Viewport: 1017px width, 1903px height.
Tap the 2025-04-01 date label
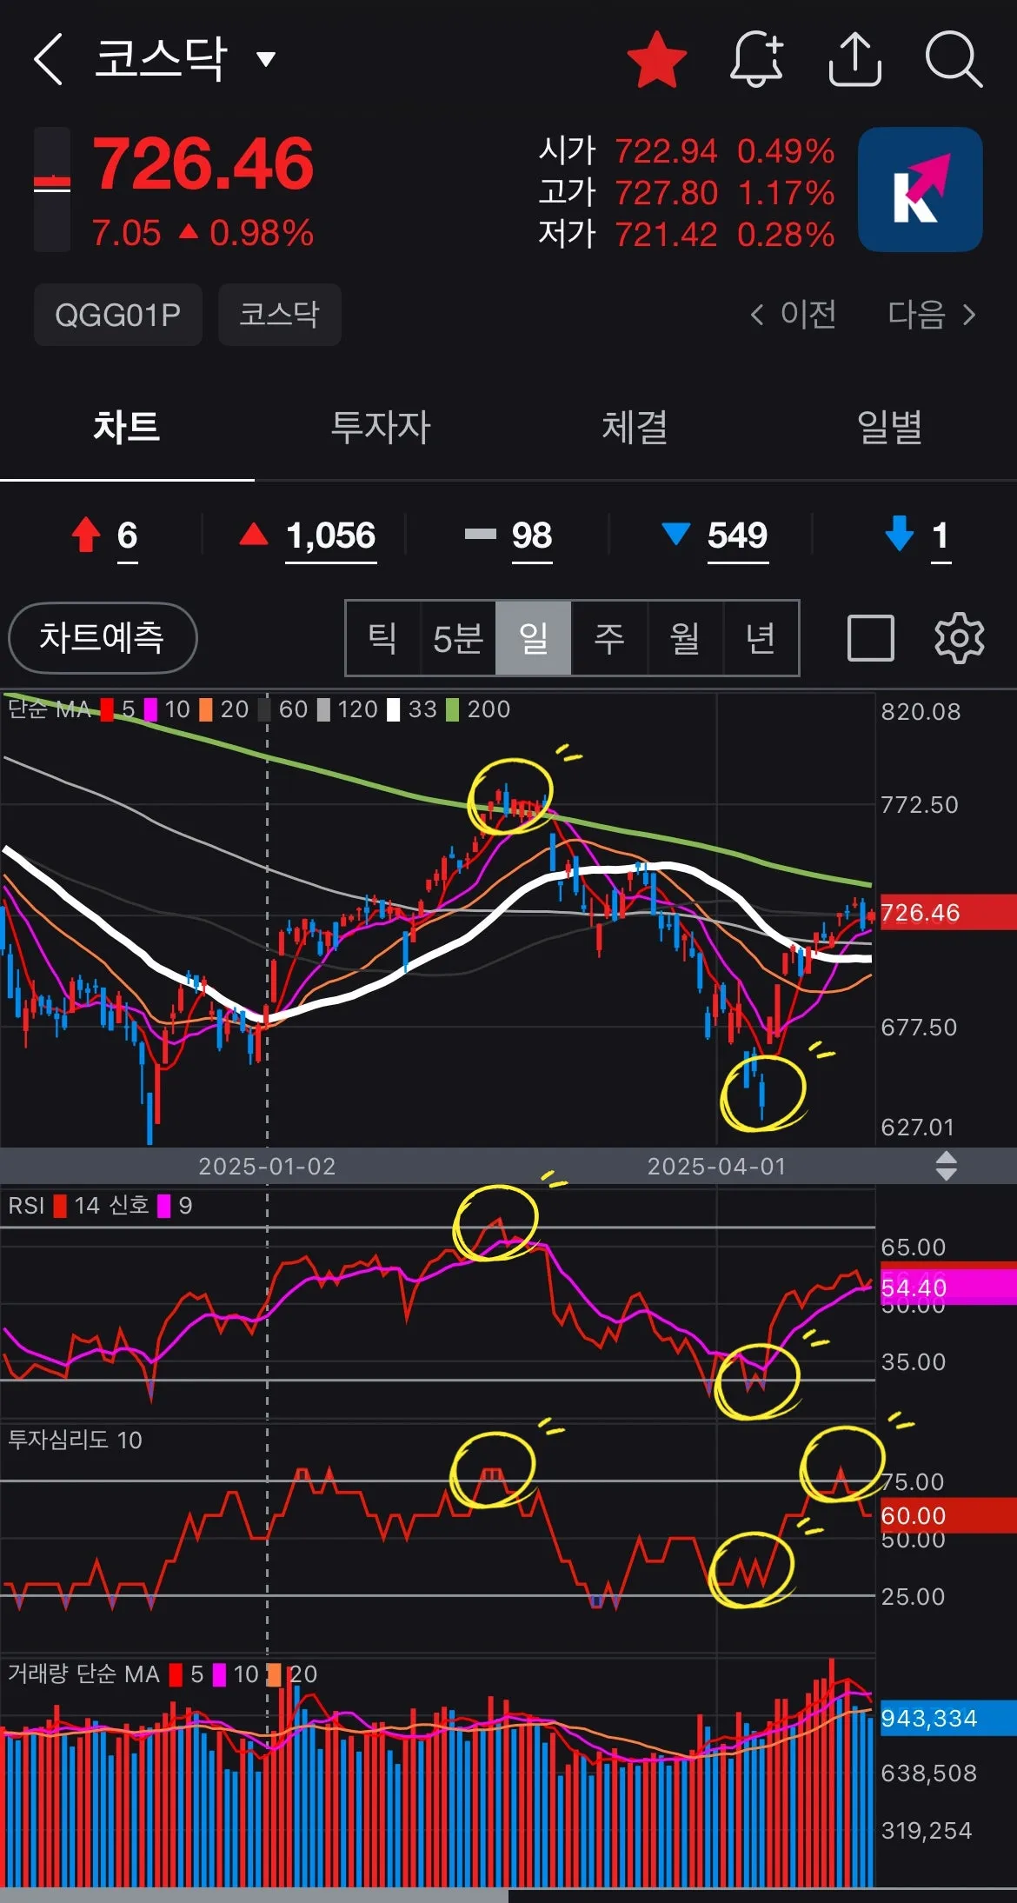pyautogui.click(x=716, y=1166)
